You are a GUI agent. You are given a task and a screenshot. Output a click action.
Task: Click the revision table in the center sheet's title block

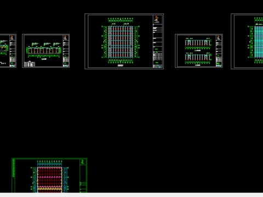(158, 56)
